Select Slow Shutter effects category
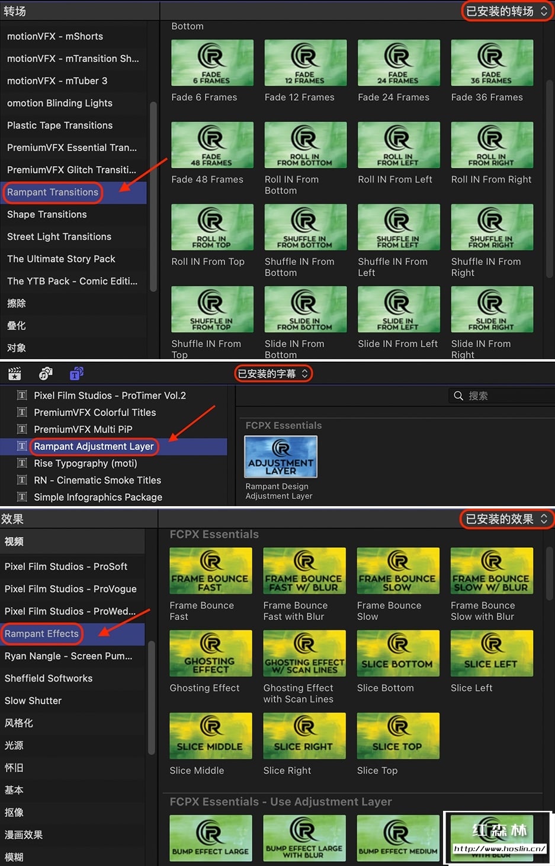The width and height of the screenshot is (555, 866). [72, 701]
